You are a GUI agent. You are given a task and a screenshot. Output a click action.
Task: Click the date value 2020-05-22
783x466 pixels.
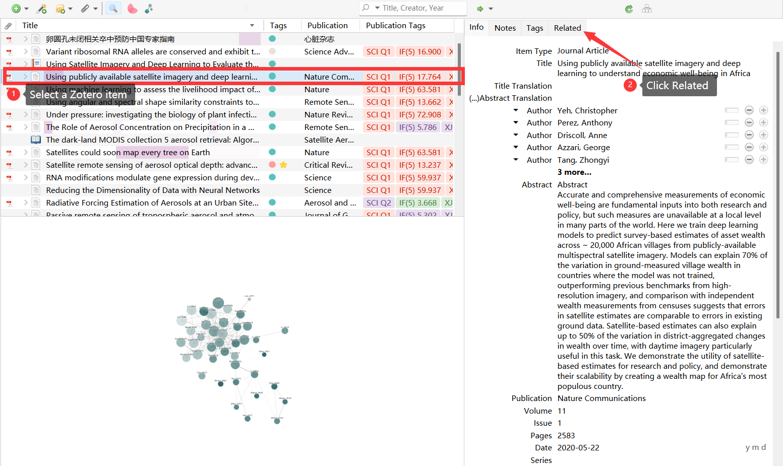(x=578, y=448)
